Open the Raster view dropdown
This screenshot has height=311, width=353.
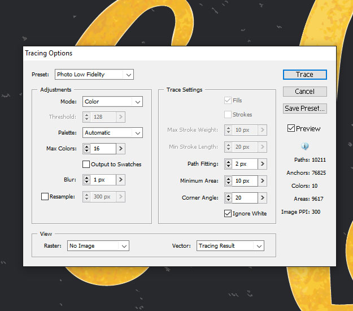pyautogui.click(x=98, y=246)
